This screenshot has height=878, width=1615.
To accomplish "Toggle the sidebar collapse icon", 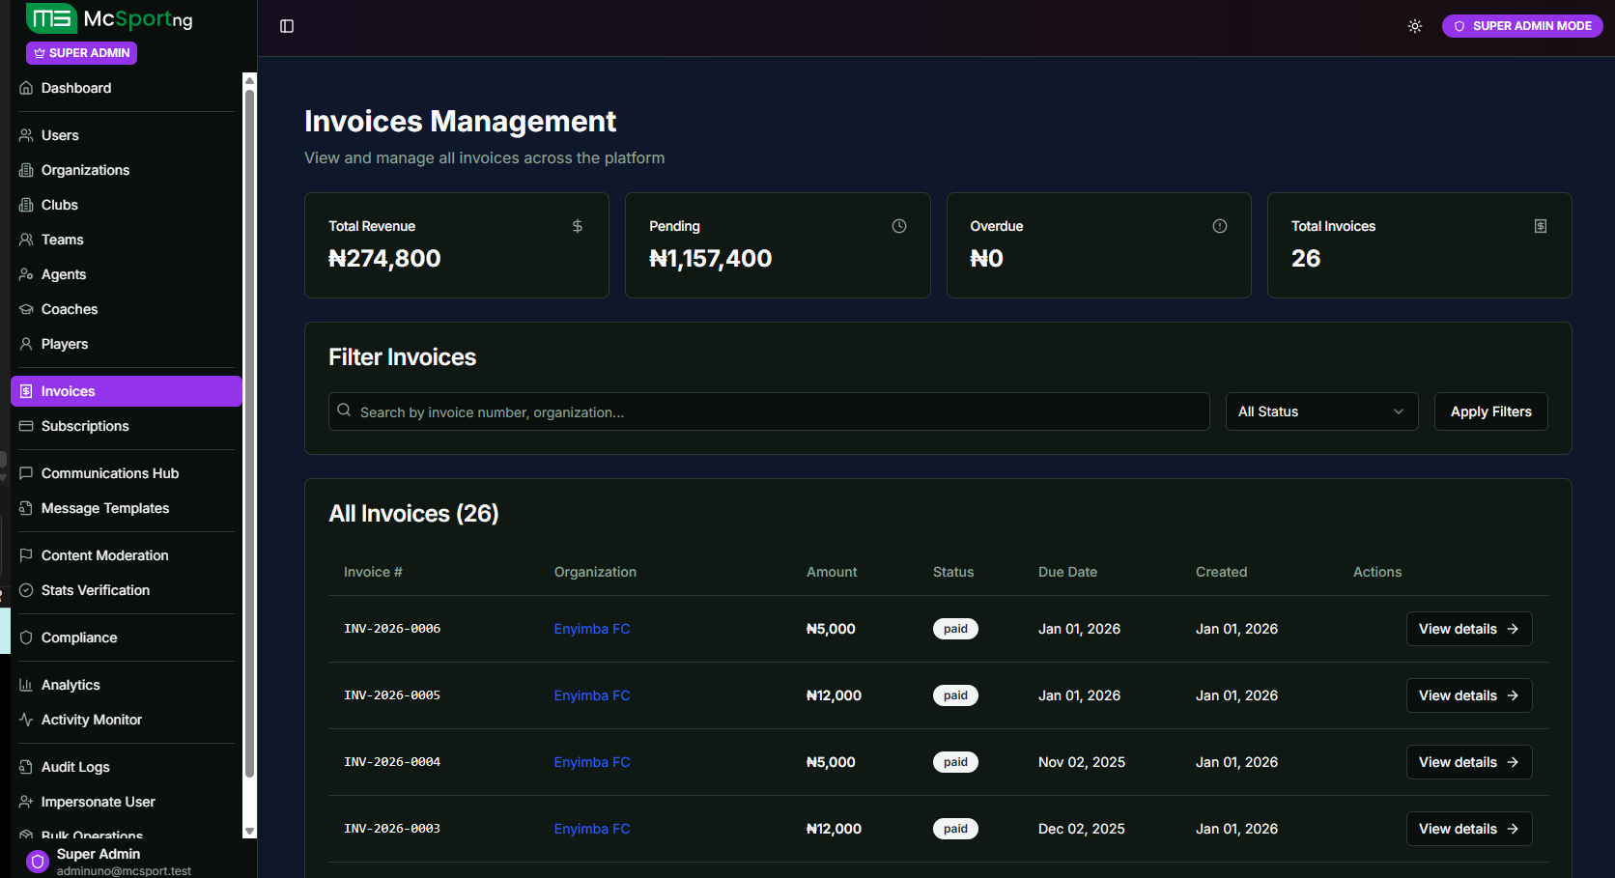I will (287, 26).
